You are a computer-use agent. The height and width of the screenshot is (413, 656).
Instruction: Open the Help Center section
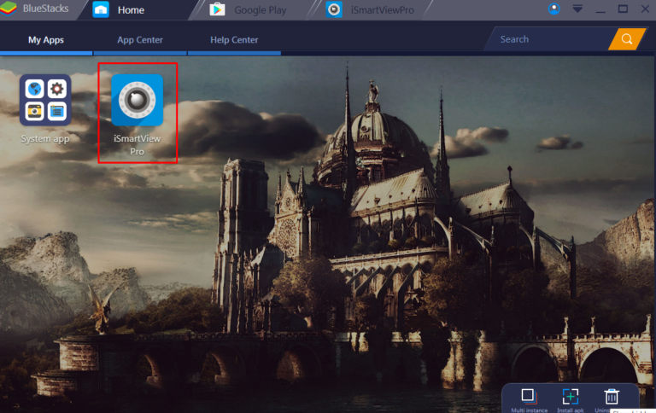click(x=234, y=40)
